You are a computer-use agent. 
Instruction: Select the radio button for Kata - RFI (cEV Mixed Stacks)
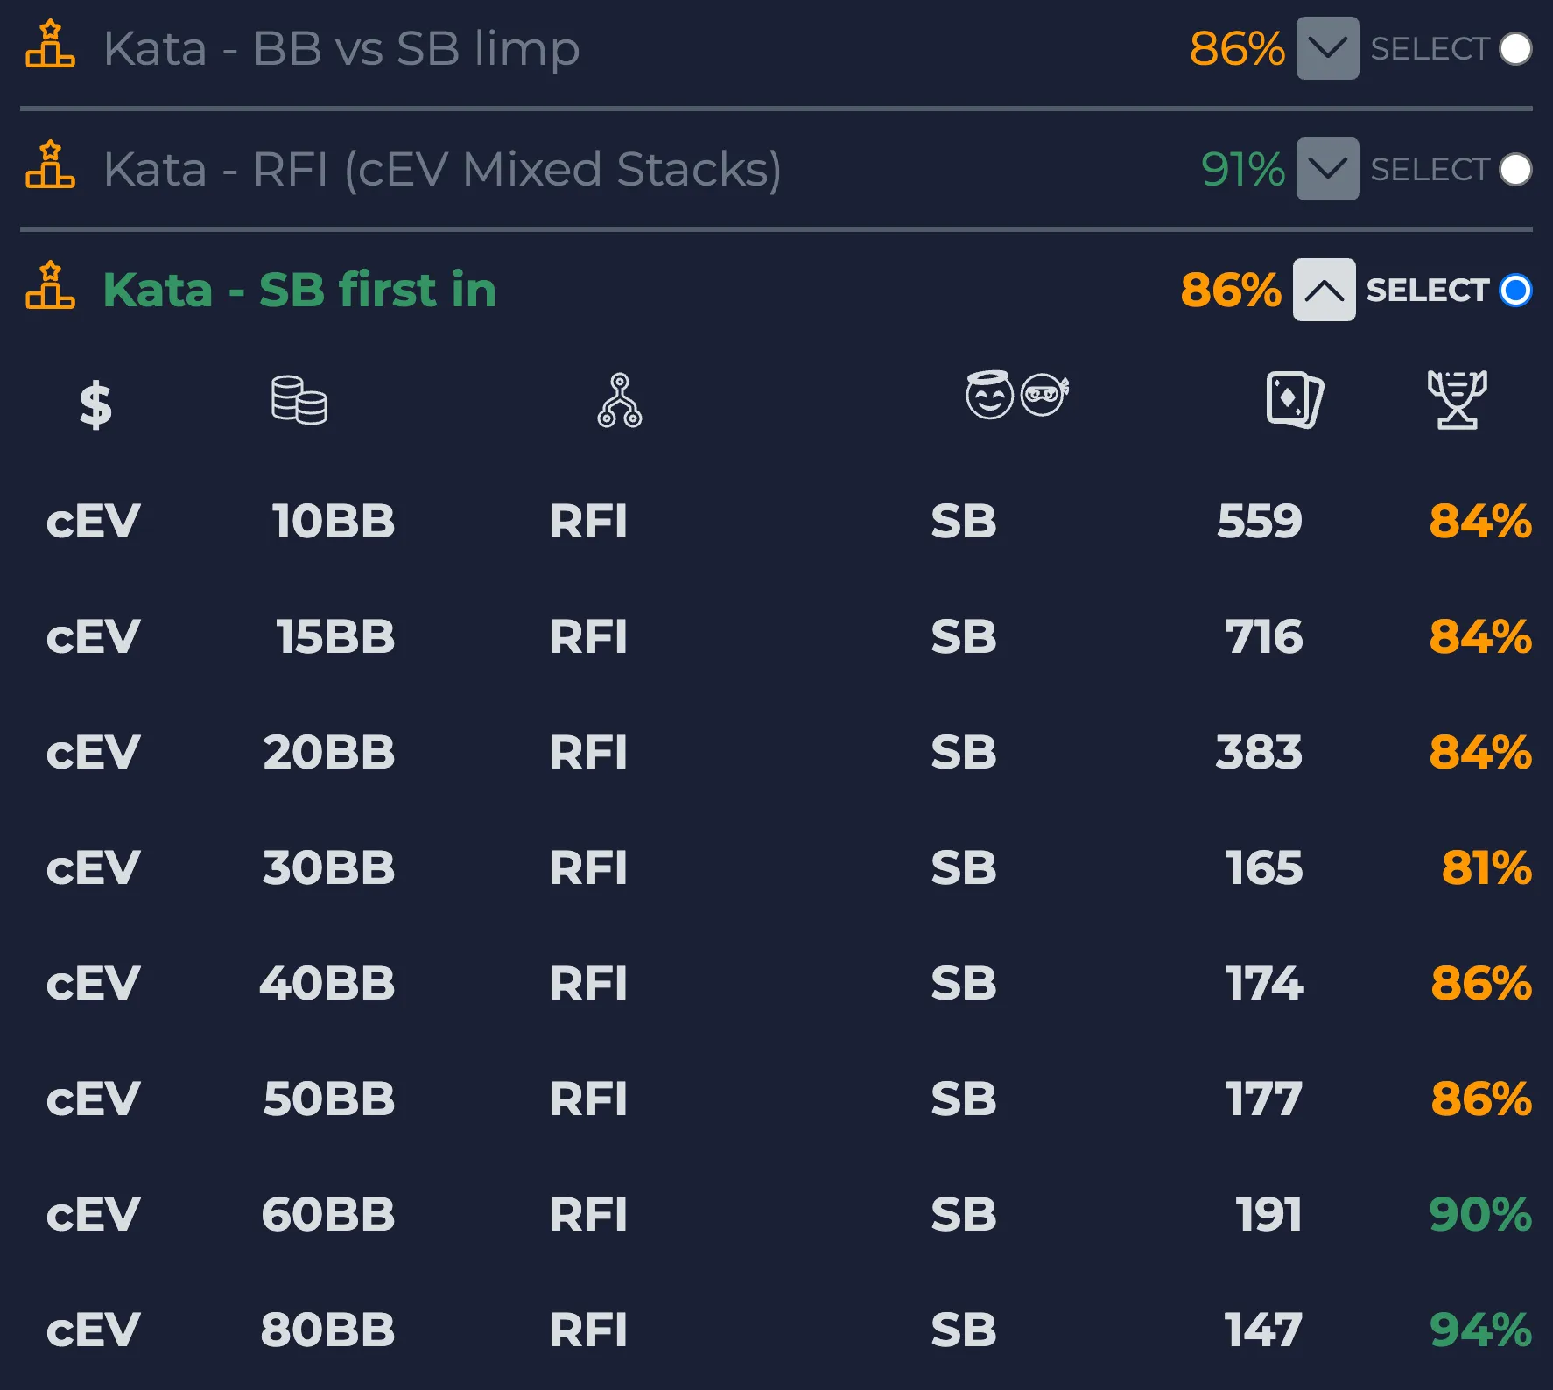point(1517,170)
